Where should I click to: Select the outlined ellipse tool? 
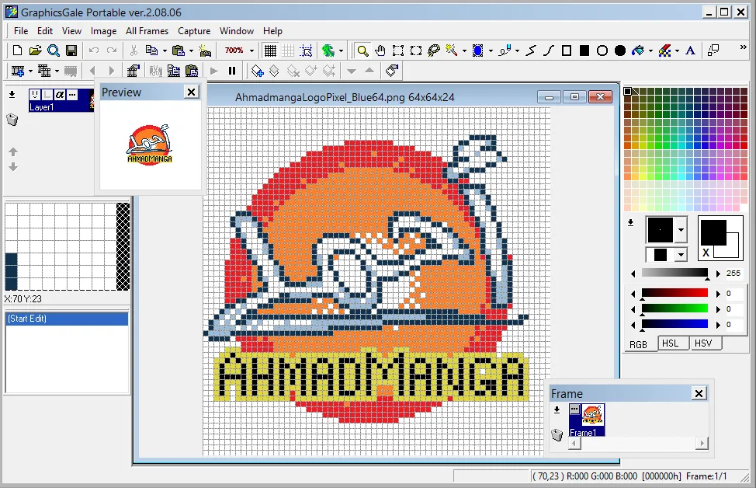[x=602, y=51]
